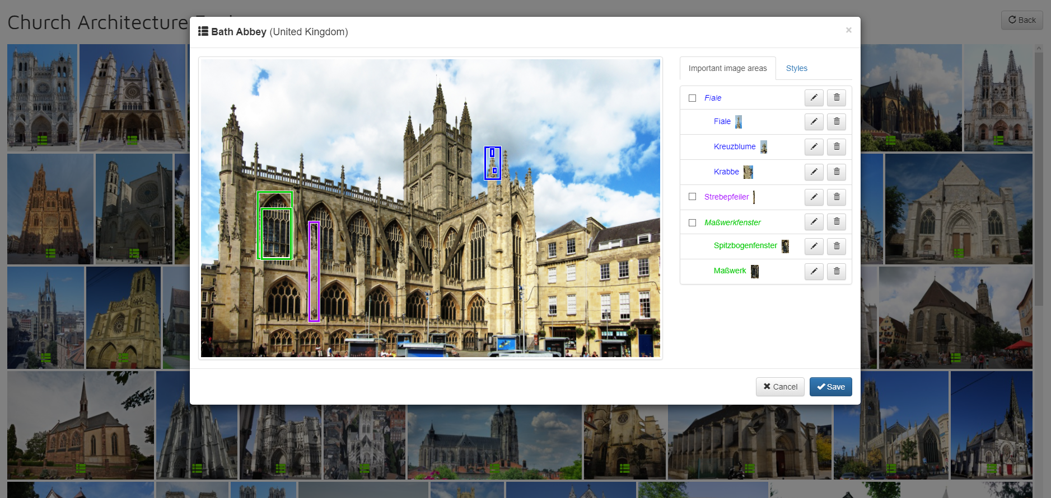
Task: Remove the Spitzbogenfenster area with trash icon
Action: click(x=837, y=246)
